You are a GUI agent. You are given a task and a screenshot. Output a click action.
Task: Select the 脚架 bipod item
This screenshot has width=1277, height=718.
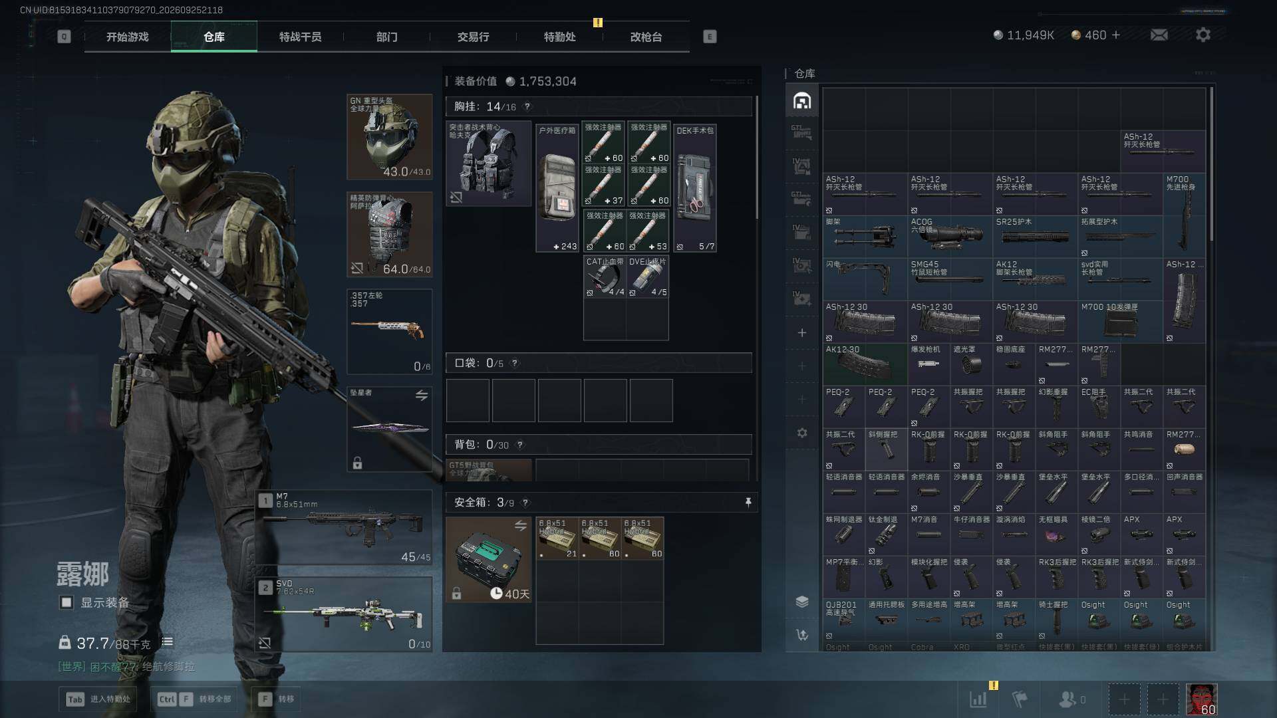[865, 237]
